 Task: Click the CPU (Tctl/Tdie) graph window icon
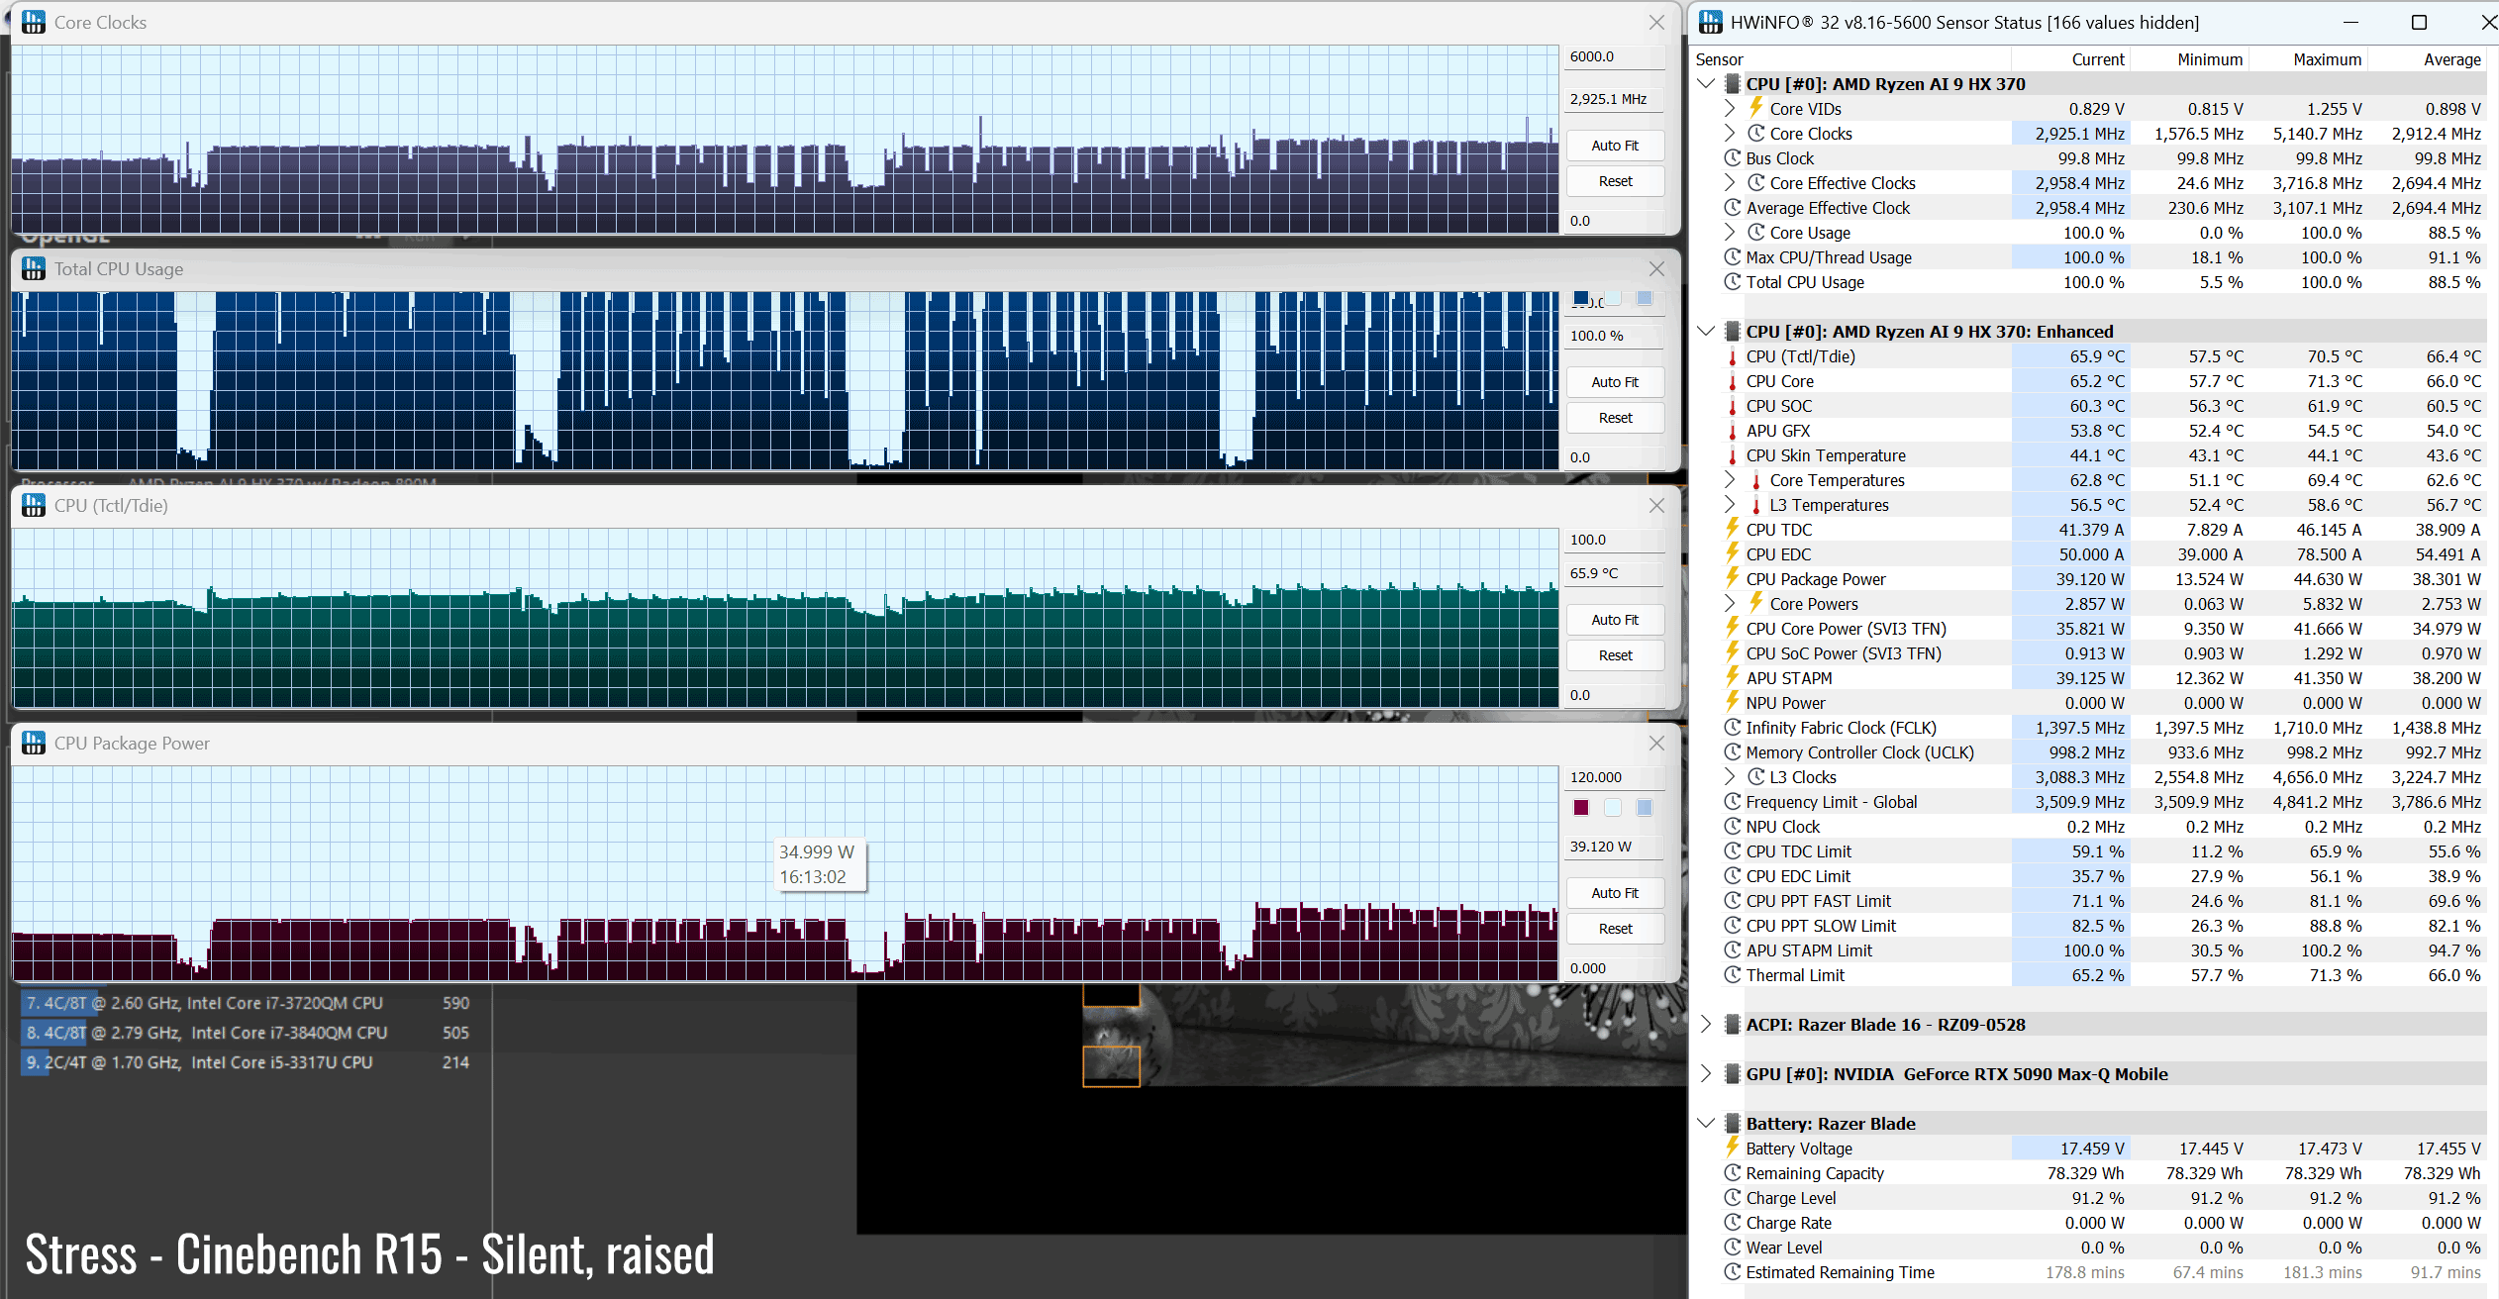(x=34, y=505)
